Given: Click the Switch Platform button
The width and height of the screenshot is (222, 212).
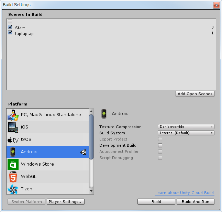Looking at the screenshot, I should [x=26, y=202].
